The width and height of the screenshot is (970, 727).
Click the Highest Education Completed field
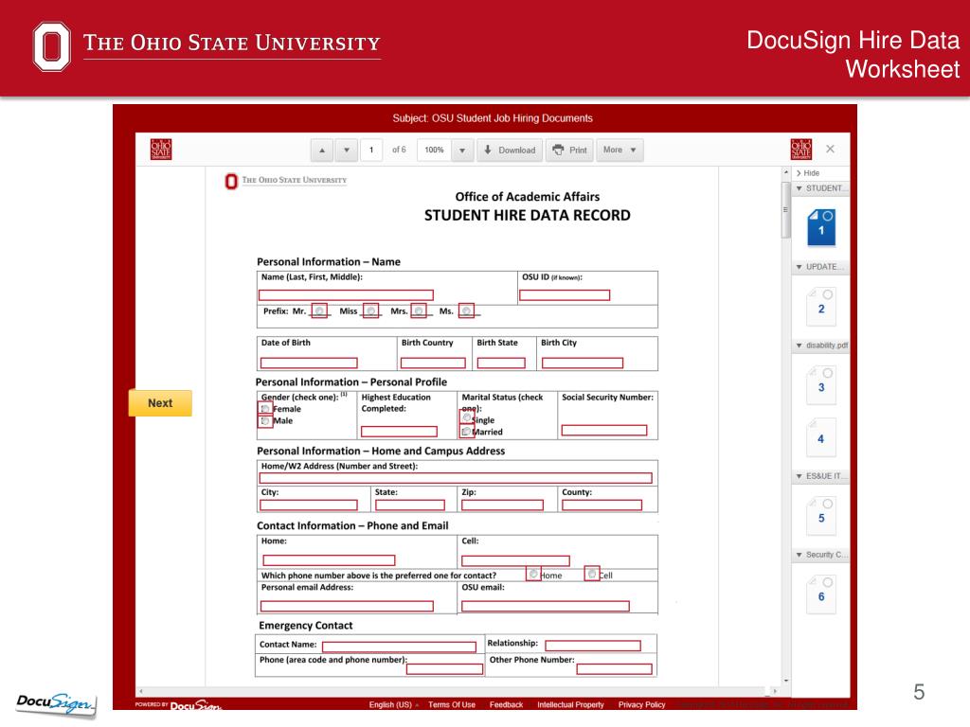[x=399, y=432]
